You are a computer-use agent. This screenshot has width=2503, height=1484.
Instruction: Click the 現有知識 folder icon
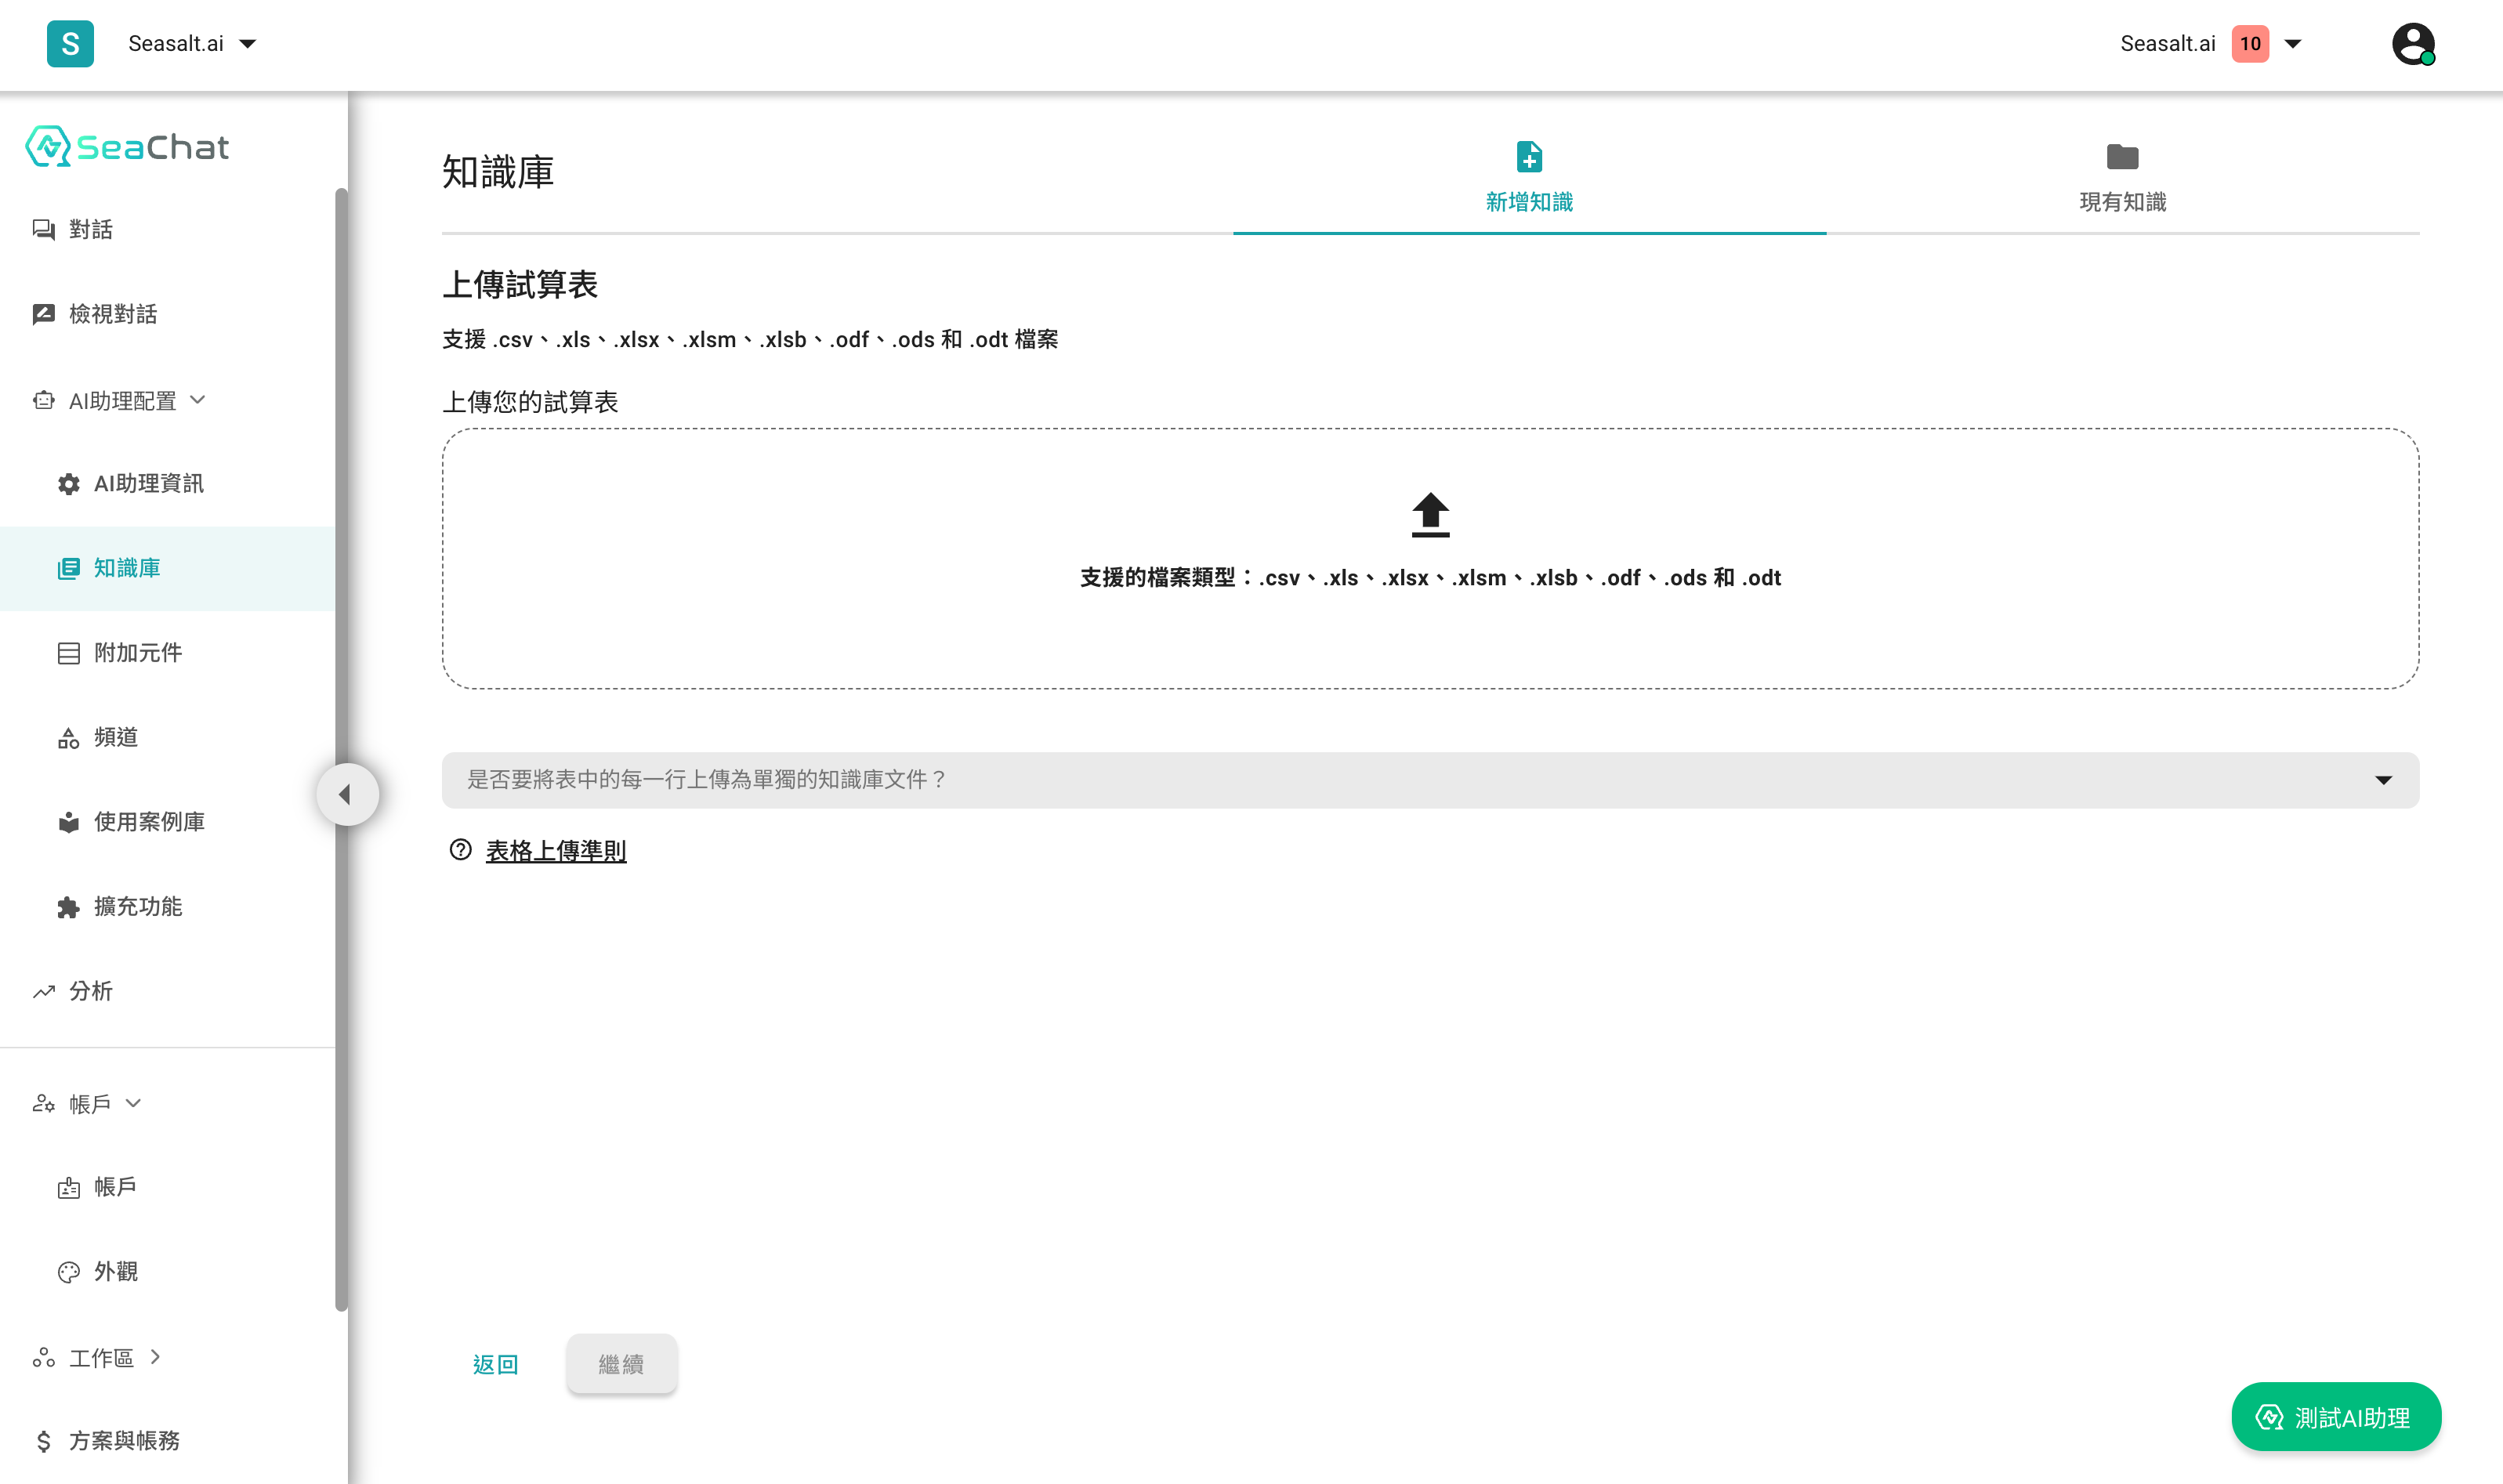point(2122,157)
